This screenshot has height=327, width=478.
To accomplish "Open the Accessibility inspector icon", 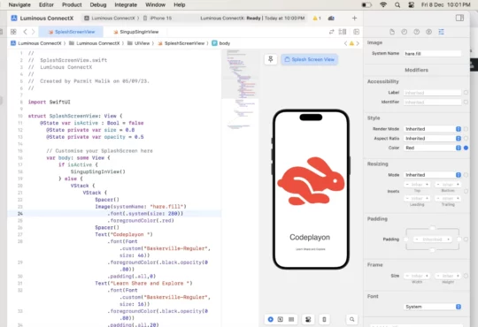I will point(428,32).
